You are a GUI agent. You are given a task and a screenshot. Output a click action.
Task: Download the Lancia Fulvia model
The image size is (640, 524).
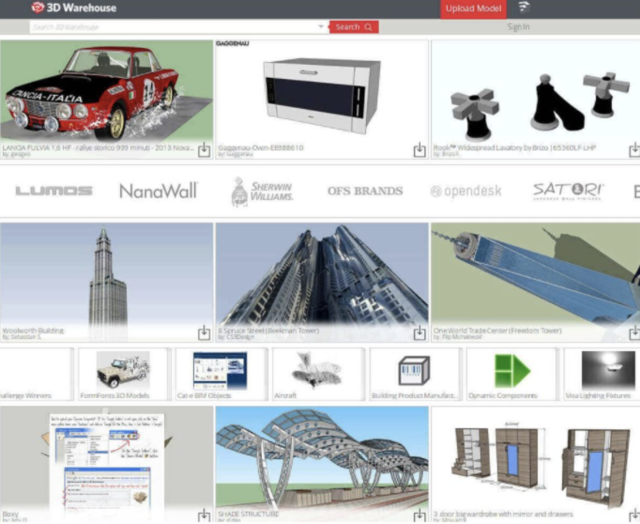coord(204,150)
